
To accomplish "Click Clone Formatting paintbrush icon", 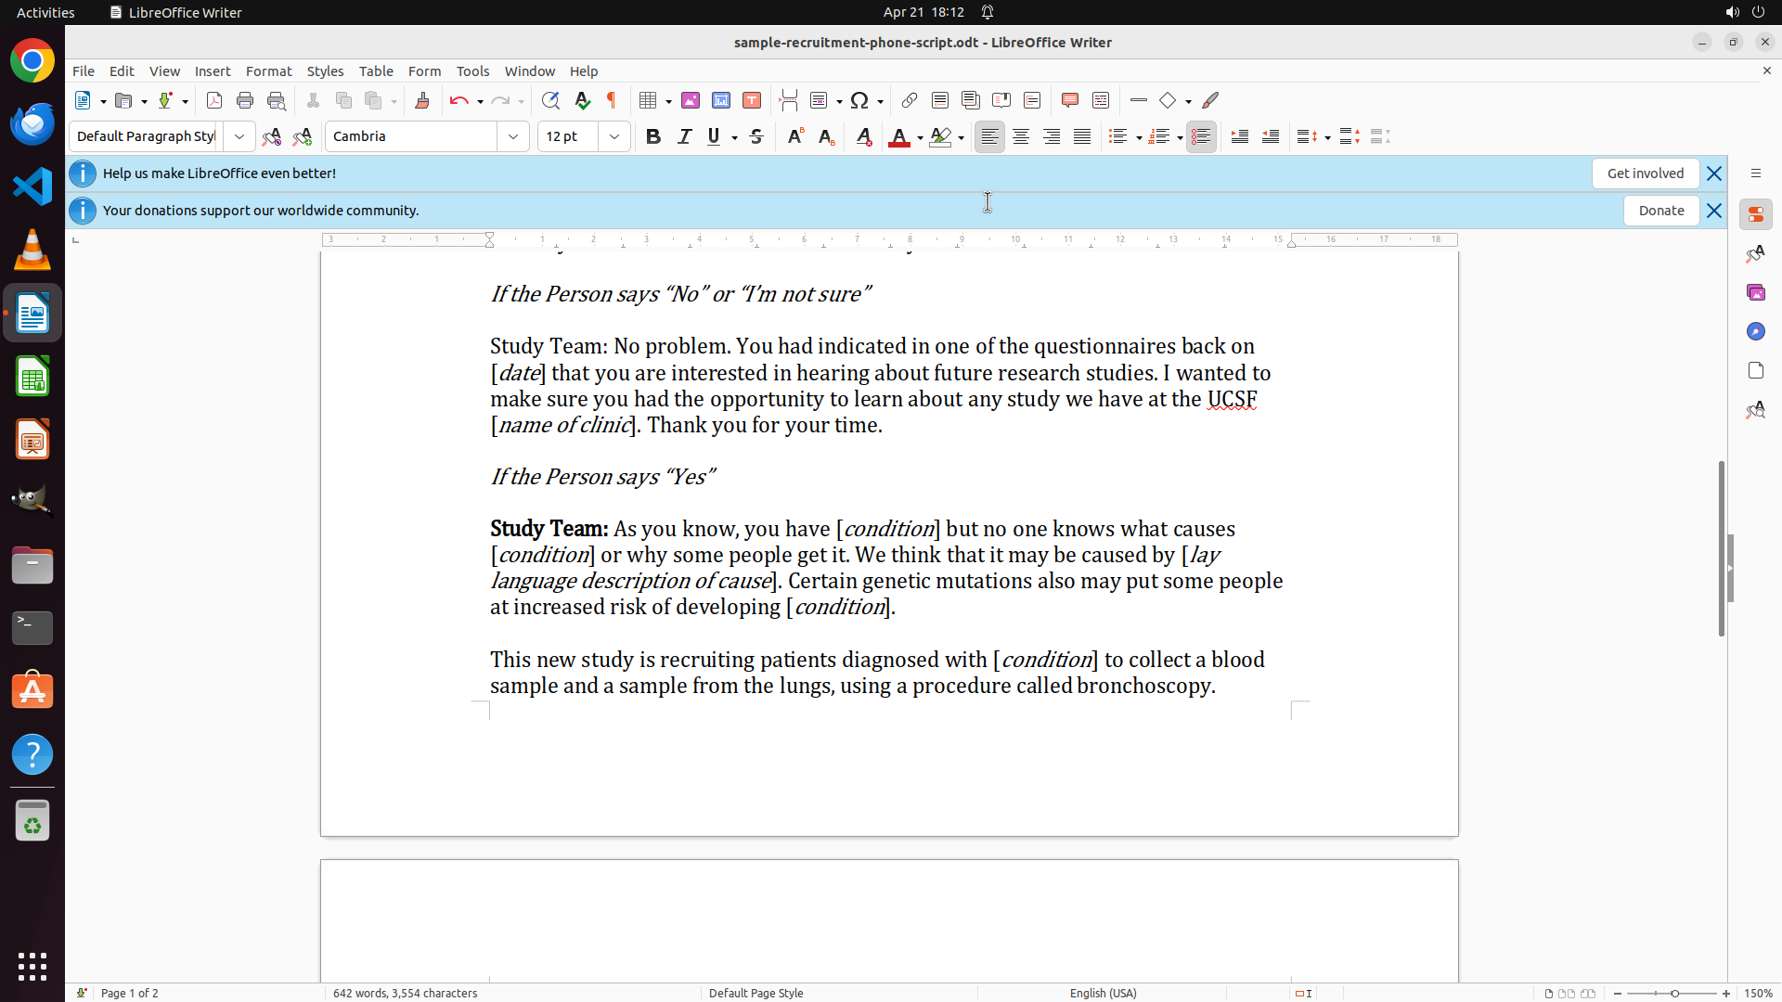I will point(422,100).
